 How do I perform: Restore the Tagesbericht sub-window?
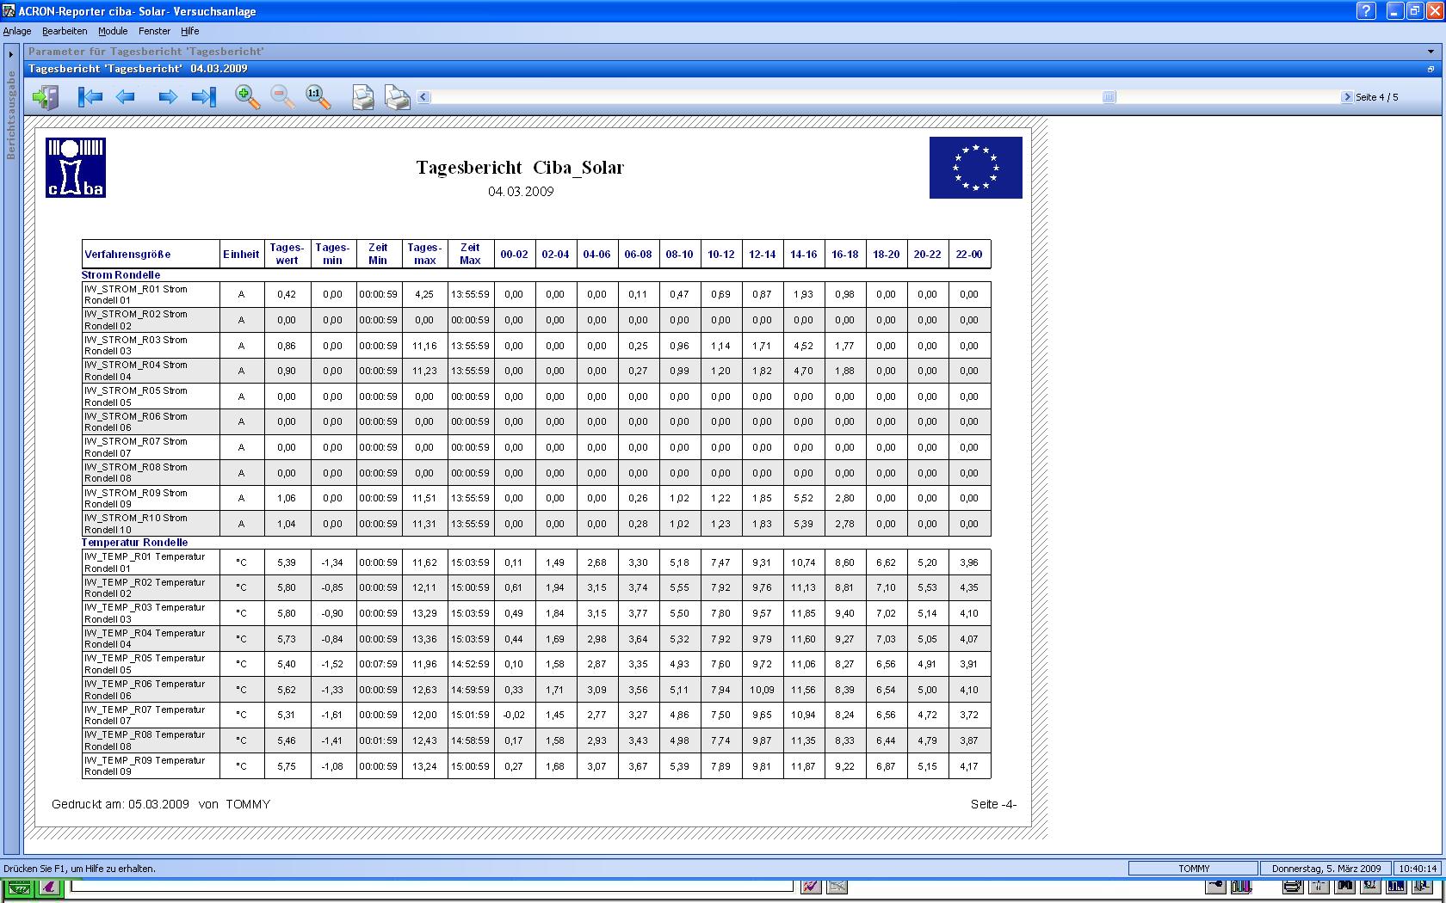pyautogui.click(x=1431, y=69)
